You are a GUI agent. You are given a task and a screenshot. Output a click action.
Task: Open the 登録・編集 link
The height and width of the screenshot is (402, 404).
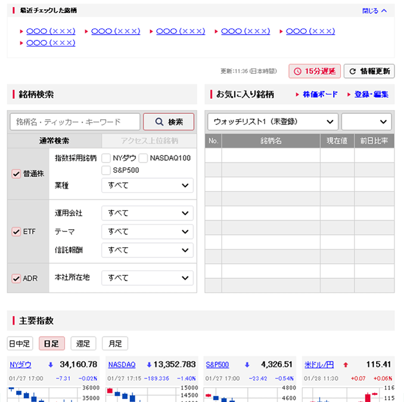371,94
